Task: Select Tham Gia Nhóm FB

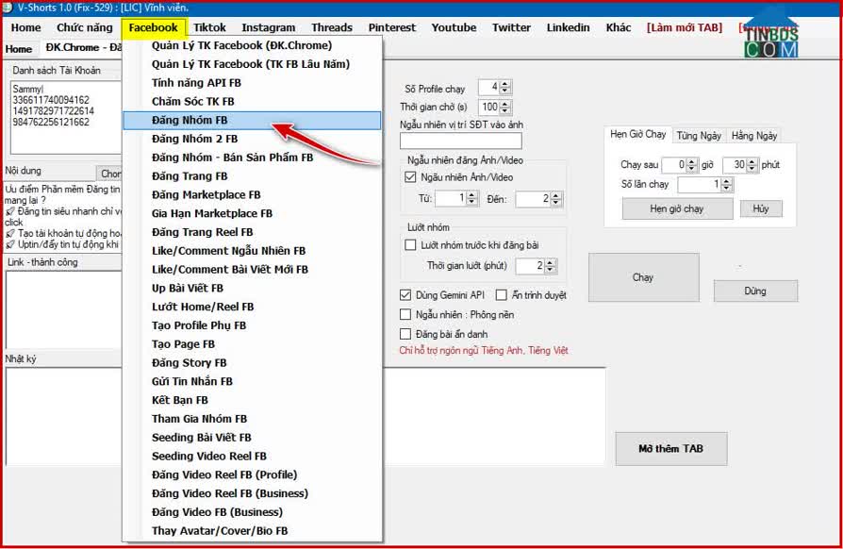Action: 253,419
